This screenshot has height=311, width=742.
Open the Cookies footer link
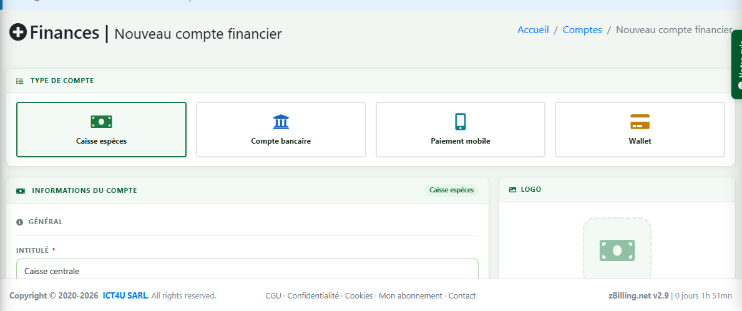tap(359, 296)
